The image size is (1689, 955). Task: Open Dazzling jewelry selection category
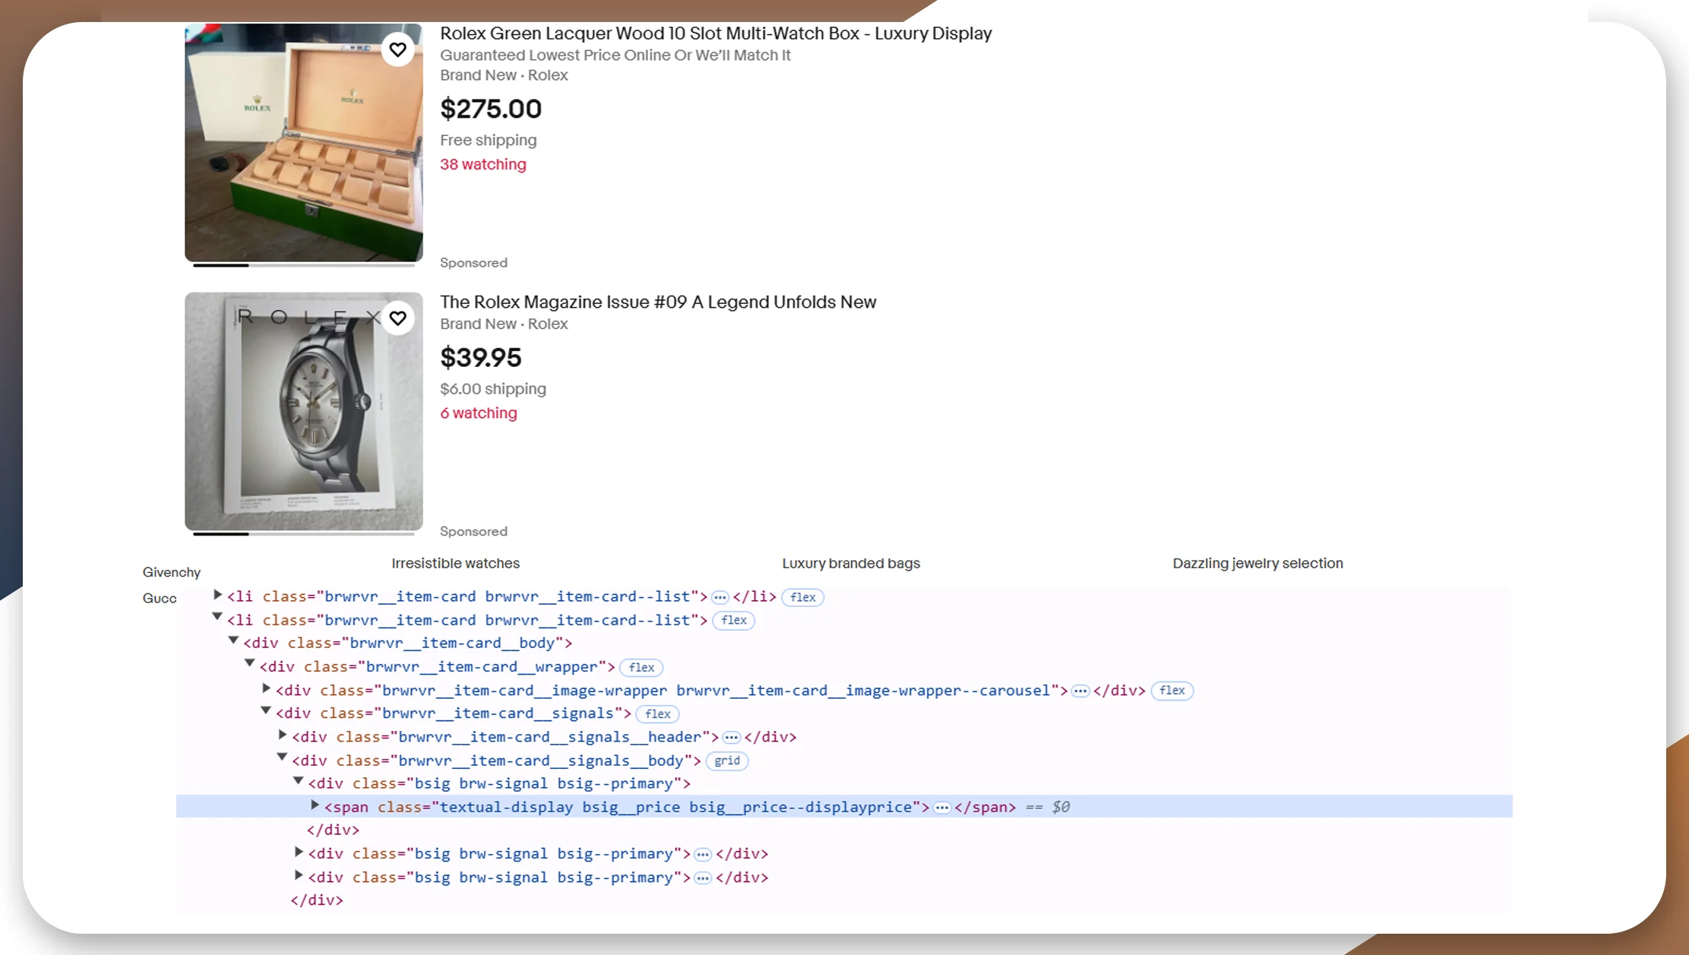pos(1258,564)
